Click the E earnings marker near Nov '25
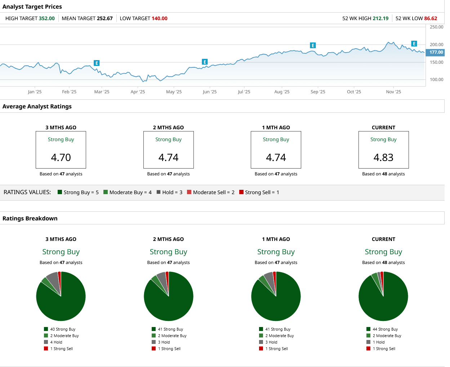450x367 pixels. point(414,43)
